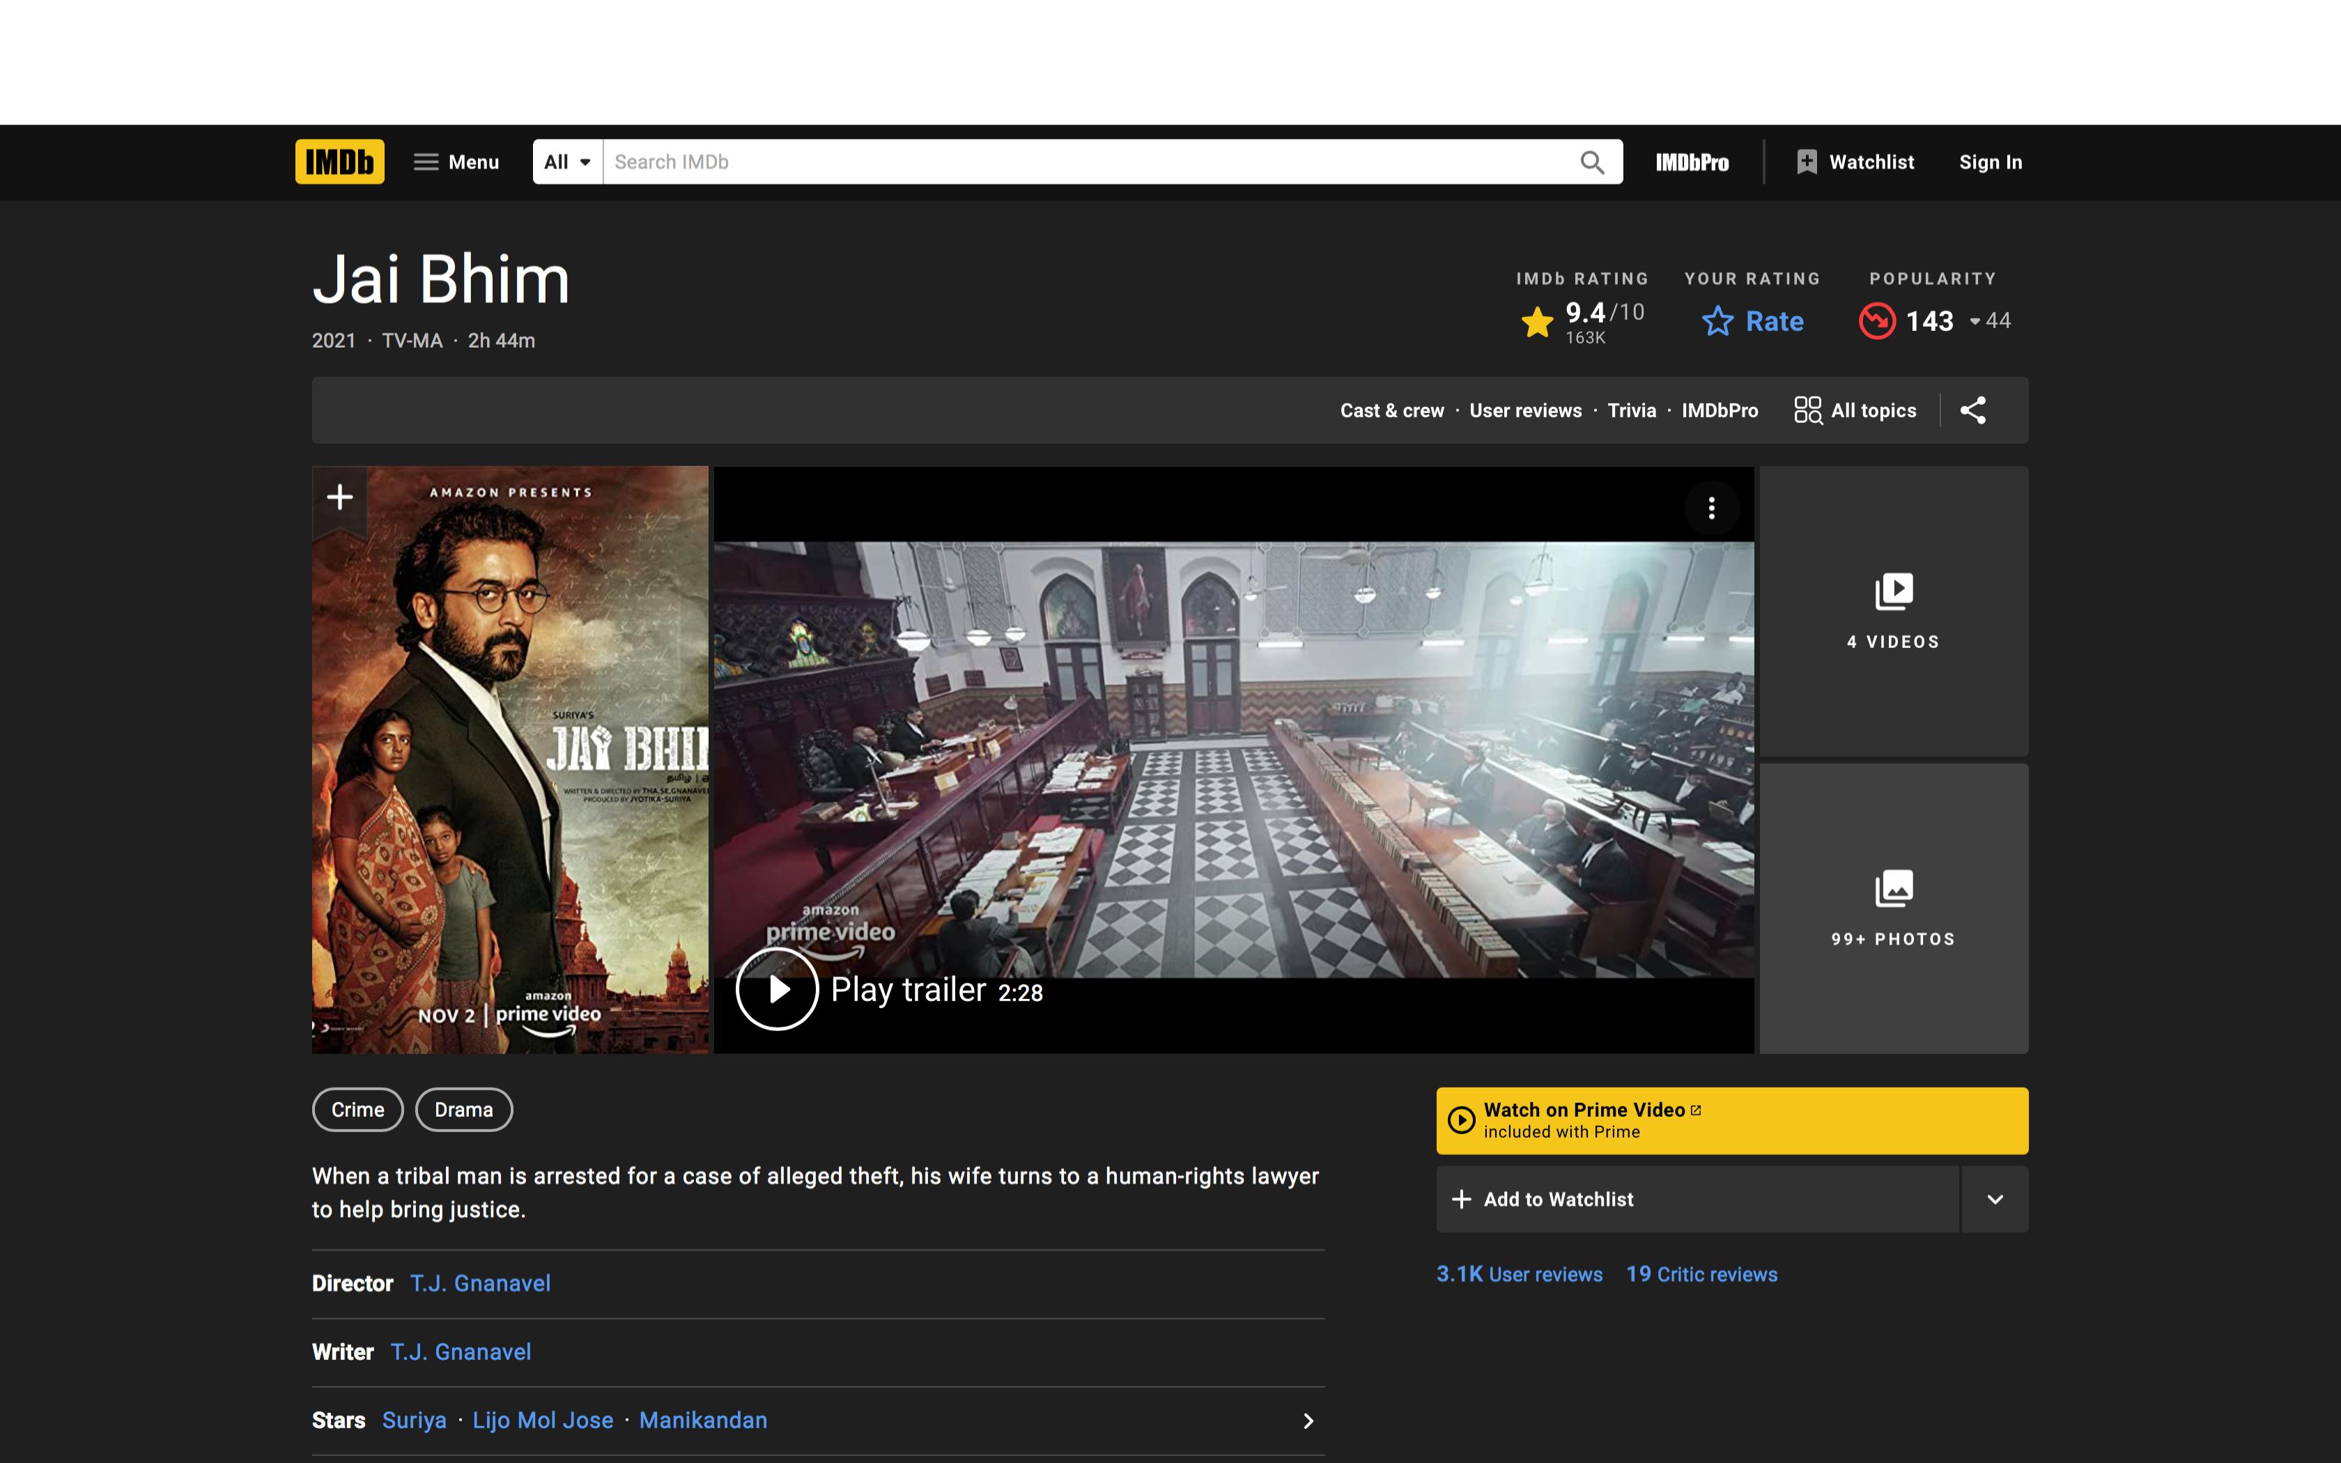Open the hamburger Menu

point(456,162)
